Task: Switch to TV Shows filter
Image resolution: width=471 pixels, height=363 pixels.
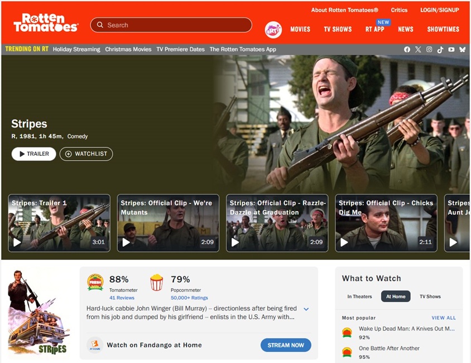Action: [430, 297]
